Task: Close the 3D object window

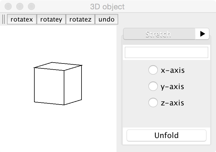Action: click(9, 6)
